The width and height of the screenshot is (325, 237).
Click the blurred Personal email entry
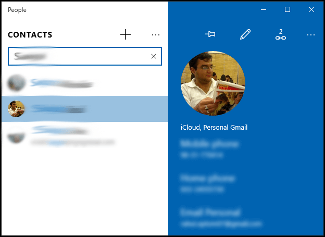[221, 218]
